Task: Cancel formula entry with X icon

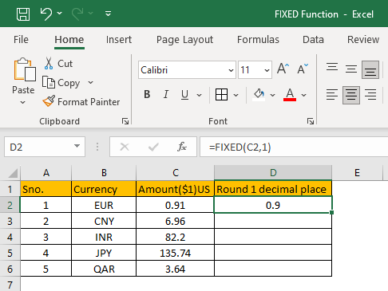Action: [x=125, y=147]
